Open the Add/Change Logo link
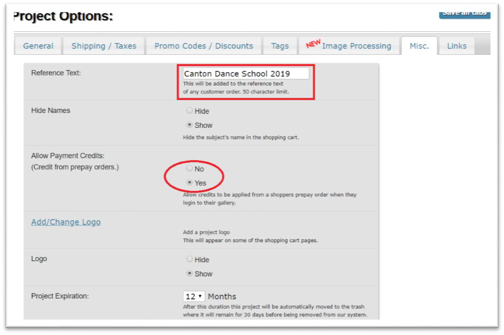Screen dimensions: 504x335 pyautogui.click(x=66, y=222)
